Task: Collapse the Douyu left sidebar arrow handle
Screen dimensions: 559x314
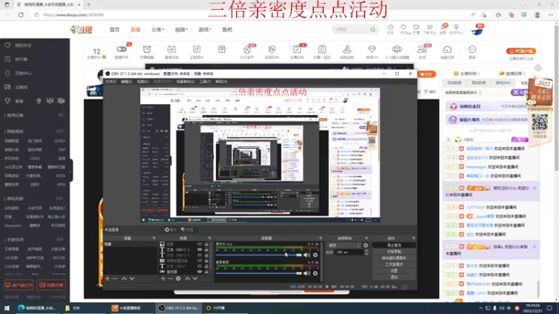Action: (x=70, y=171)
